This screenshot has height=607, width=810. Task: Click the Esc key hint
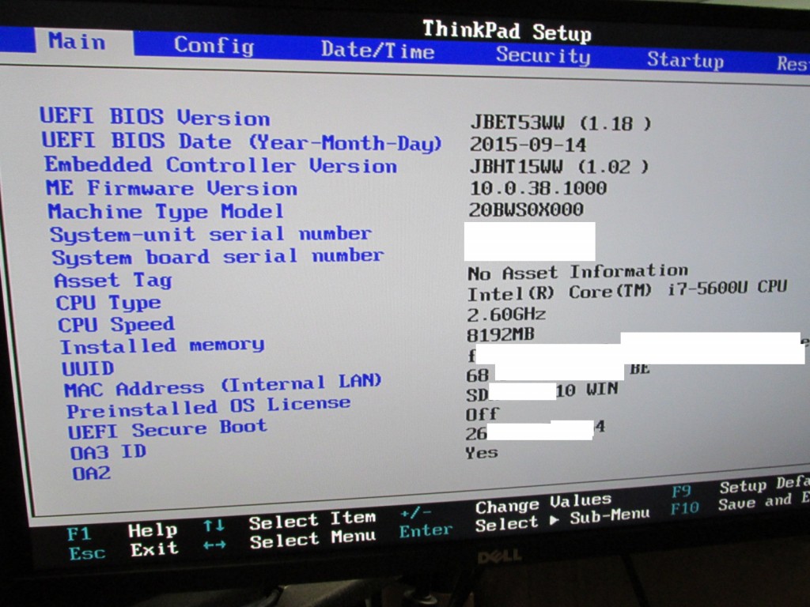pos(87,553)
